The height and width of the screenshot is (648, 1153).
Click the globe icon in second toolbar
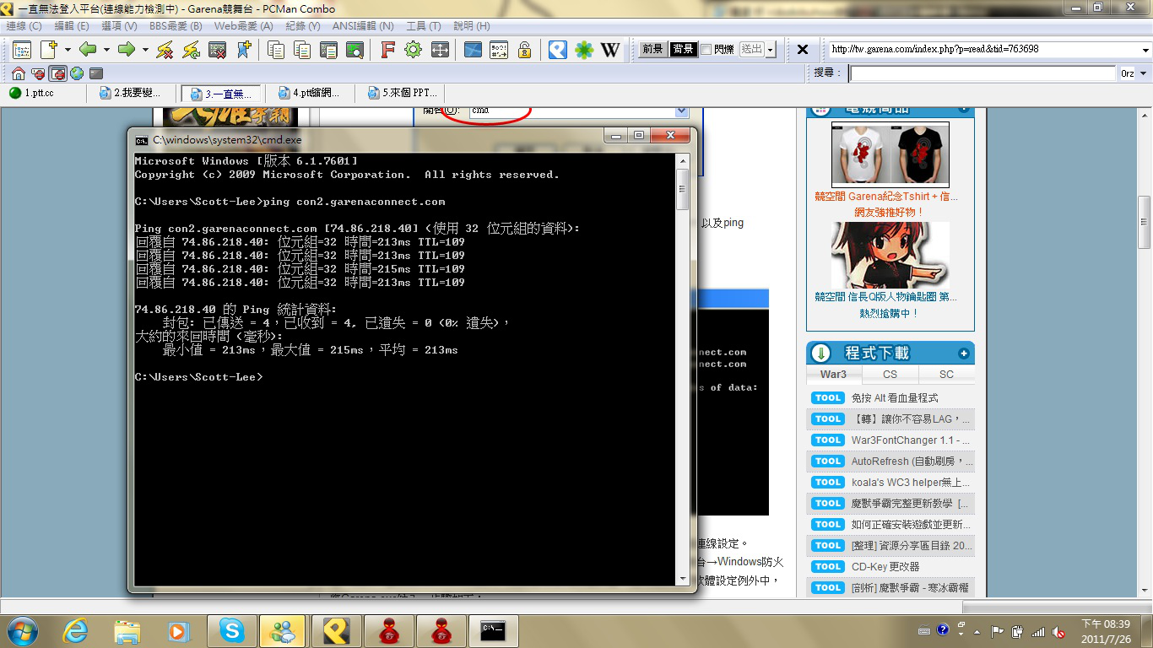77,73
